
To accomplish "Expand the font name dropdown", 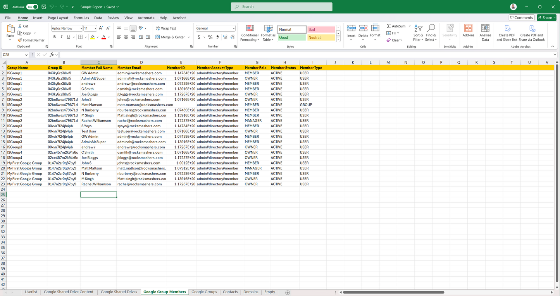I will pos(81,28).
